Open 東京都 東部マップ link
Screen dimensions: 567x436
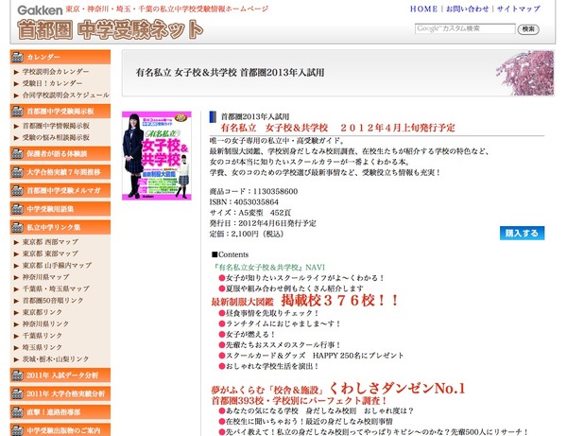pos(50,253)
